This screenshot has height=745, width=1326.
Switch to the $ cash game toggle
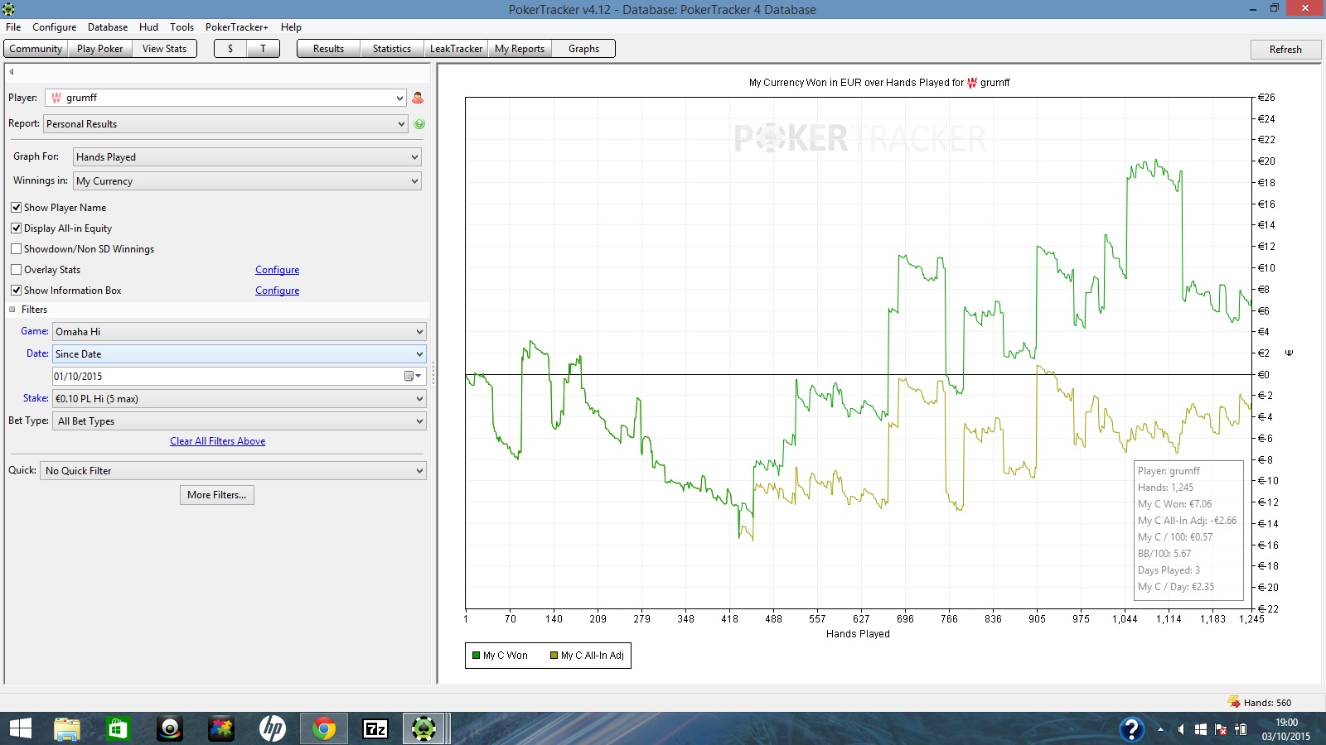[230, 49]
